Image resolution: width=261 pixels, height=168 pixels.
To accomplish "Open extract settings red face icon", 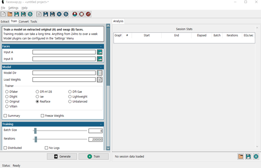I will point(75,14).
